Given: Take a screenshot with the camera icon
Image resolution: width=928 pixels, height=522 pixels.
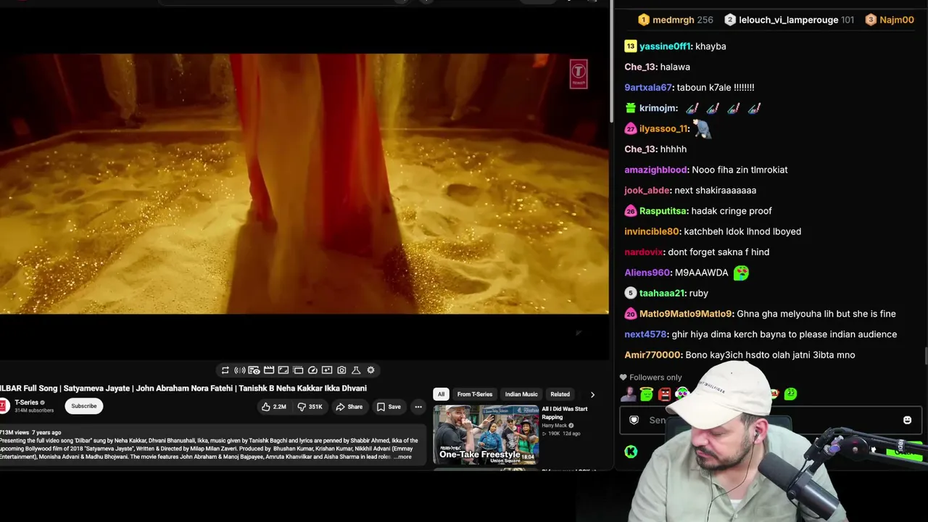Looking at the screenshot, I should [341, 370].
